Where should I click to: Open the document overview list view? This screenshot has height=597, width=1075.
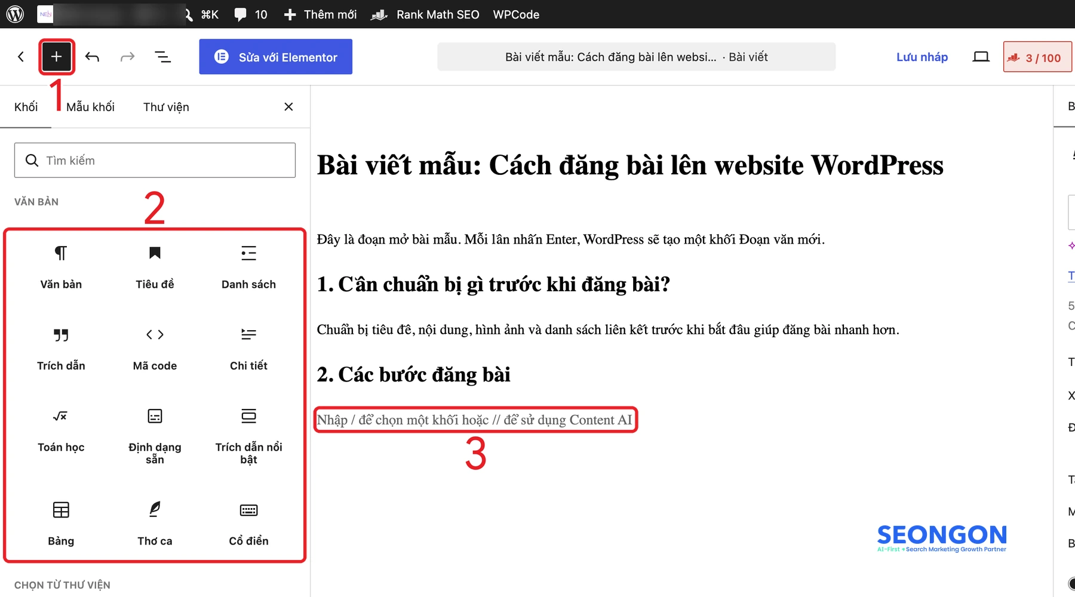pyautogui.click(x=162, y=57)
